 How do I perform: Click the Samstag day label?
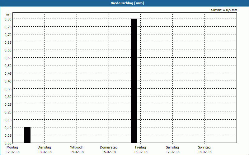pos(172,148)
